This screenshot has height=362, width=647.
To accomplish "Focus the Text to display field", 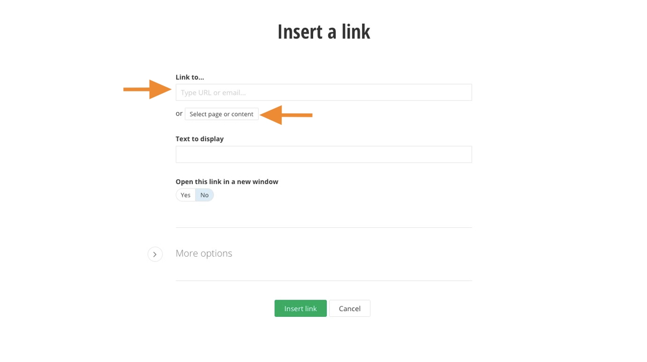I will pos(323,154).
